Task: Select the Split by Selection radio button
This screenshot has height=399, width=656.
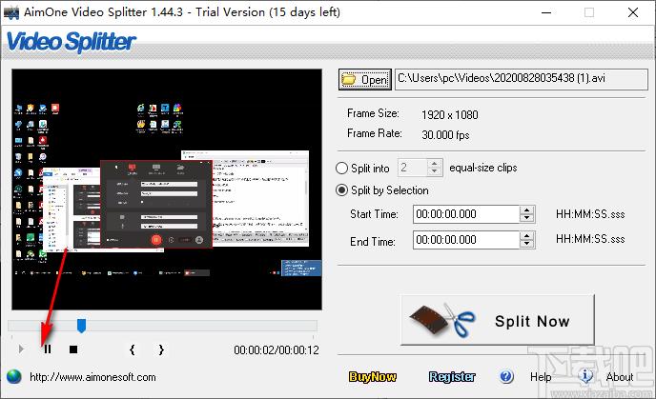Action: (341, 190)
